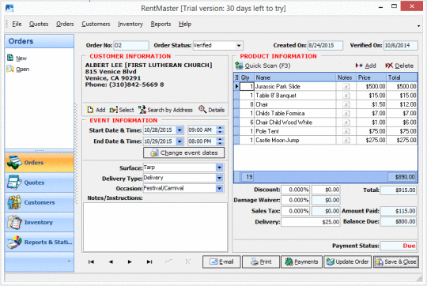Expand the Surface dropdown

(x=220, y=167)
